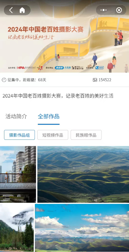
Task: Select the 全部作品 tab
Action: [x=49, y=117]
